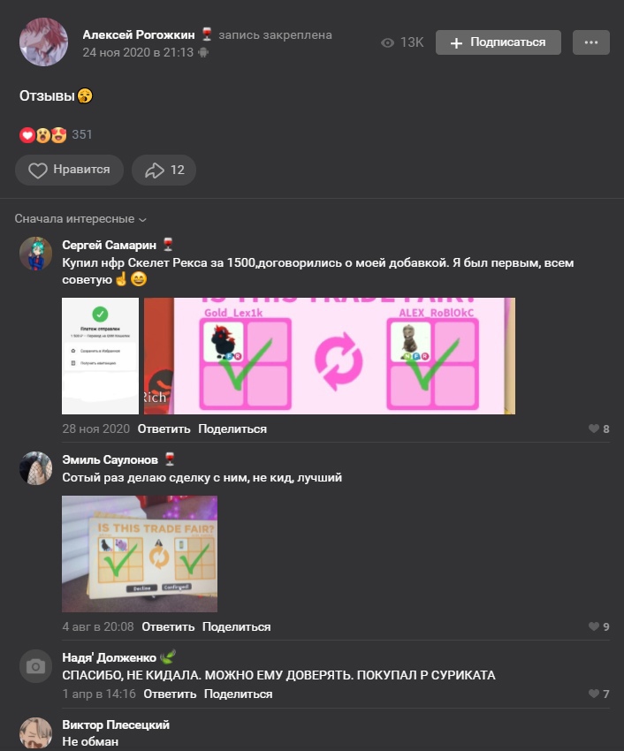Open the payment receipt screenshot thumbnail
The width and height of the screenshot is (624, 751).
pos(100,356)
